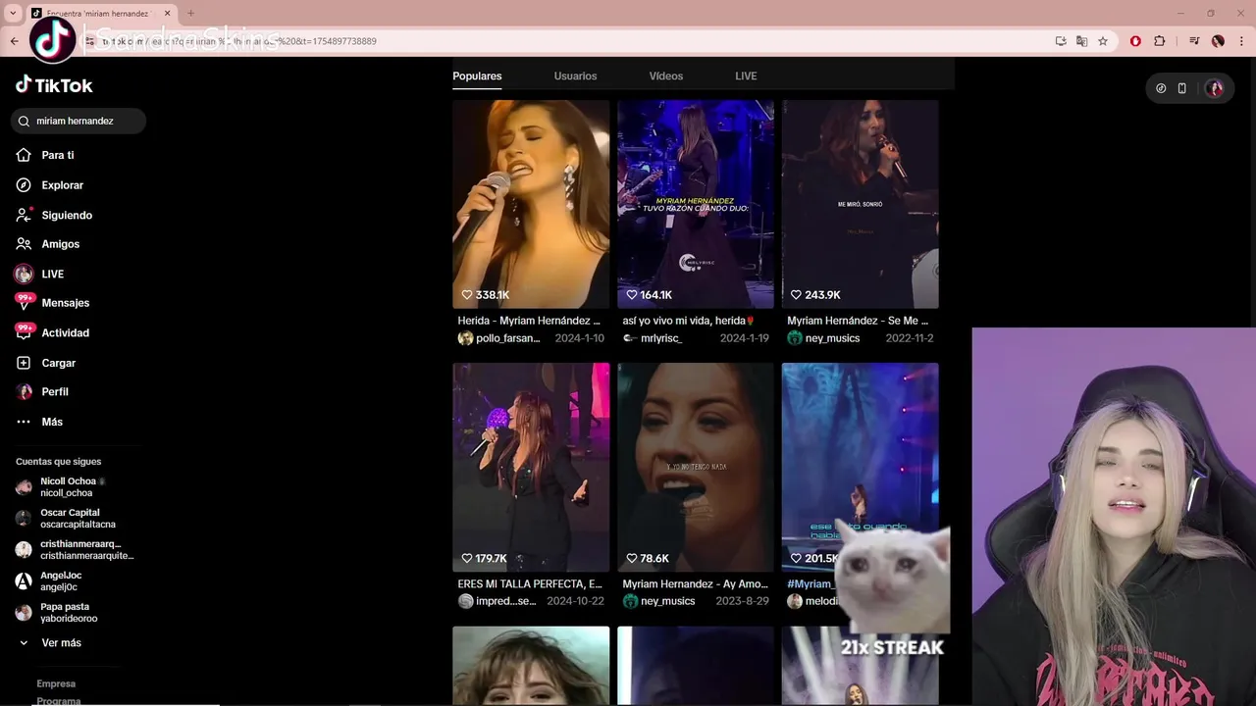Click the '2023-8-29' upload date
1256x706 pixels.
(x=743, y=601)
